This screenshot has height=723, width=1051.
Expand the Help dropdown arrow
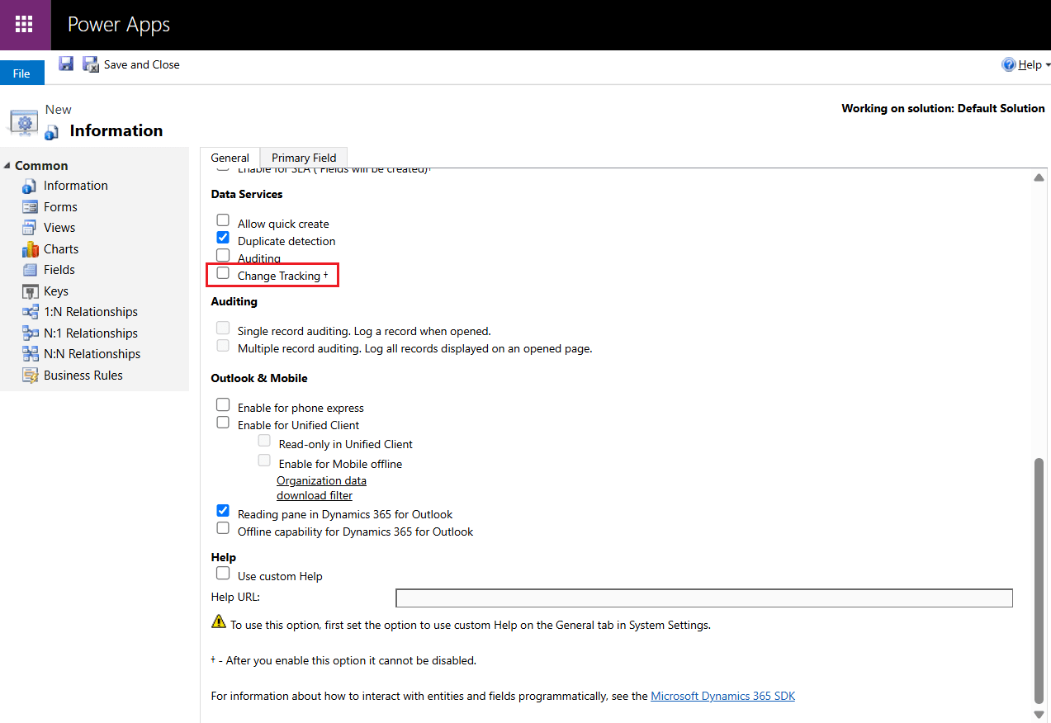click(1047, 65)
